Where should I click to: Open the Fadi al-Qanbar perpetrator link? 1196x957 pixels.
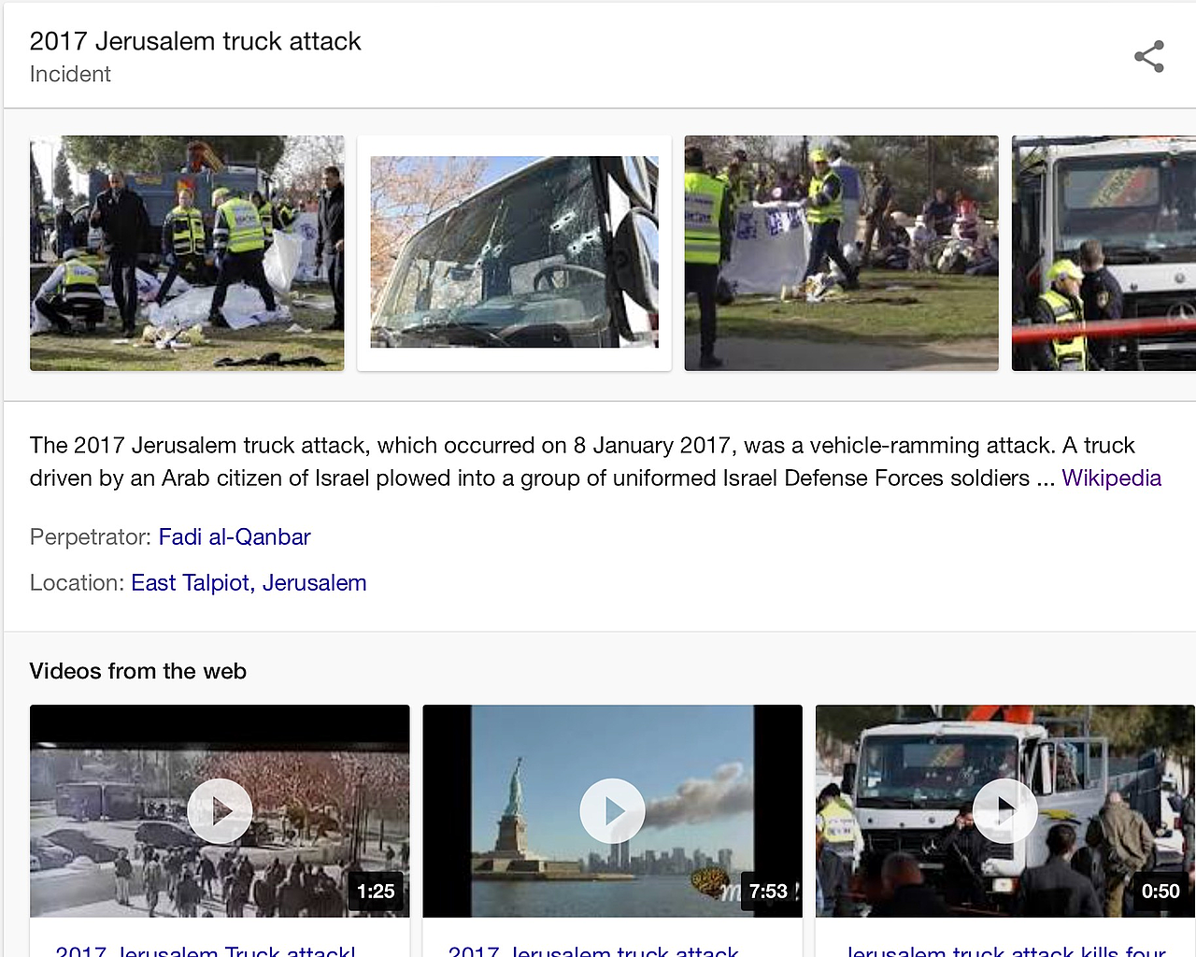pyautogui.click(x=235, y=537)
